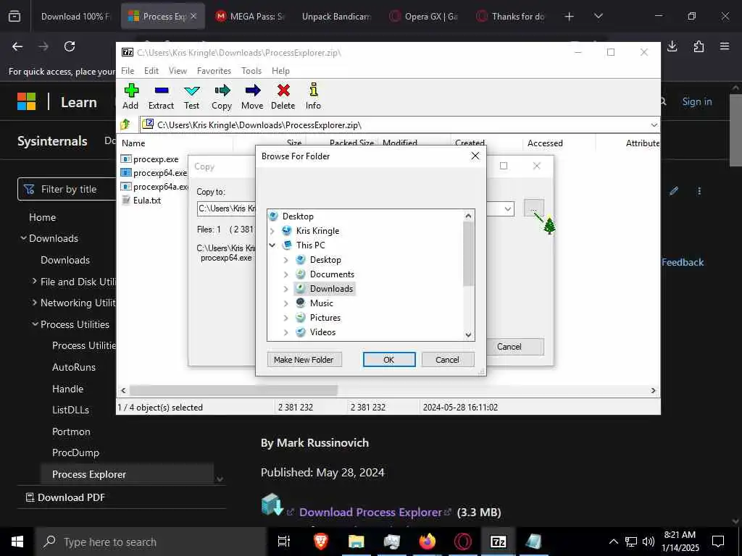Select Desktop root in folder tree
Viewport: 742px width, 556px height.
coord(298,216)
